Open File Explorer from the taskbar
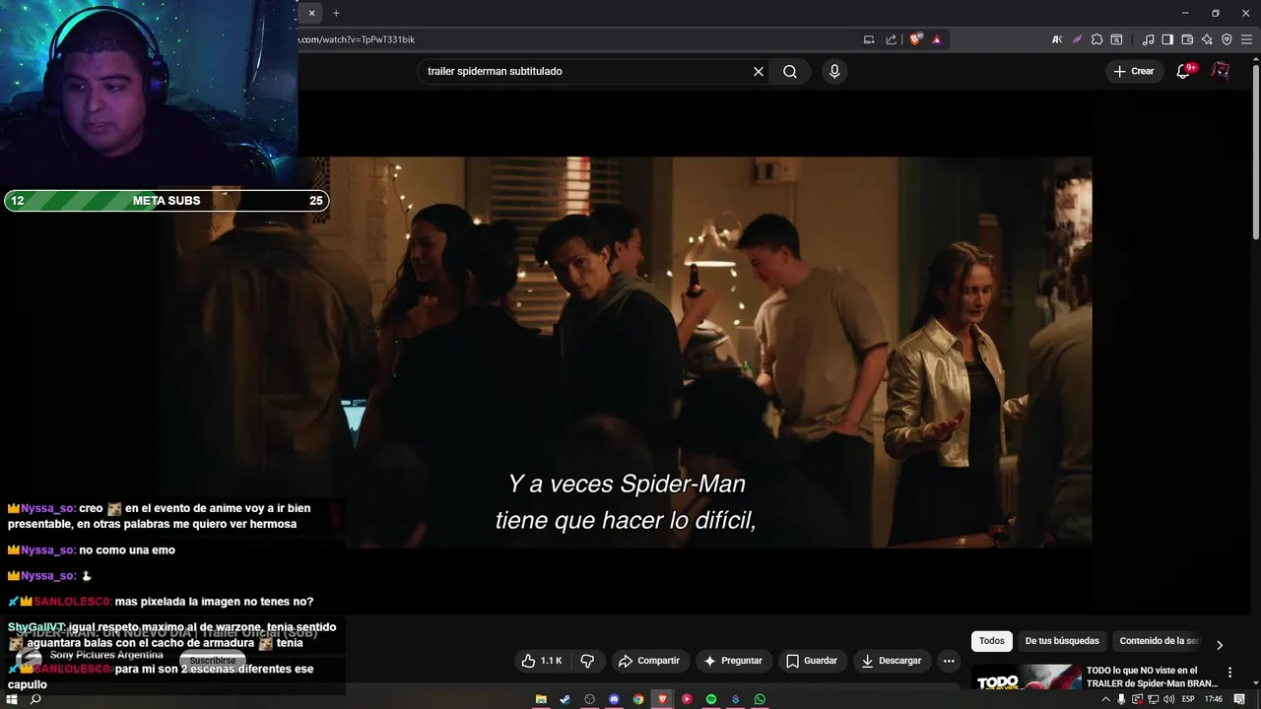 [x=541, y=699]
